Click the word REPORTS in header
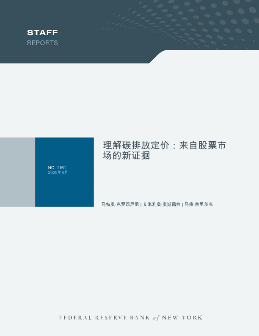 [42, 43]
